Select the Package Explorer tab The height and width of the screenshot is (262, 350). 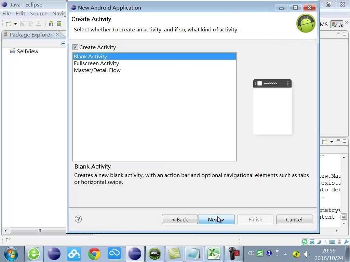(x=31, y=35)
